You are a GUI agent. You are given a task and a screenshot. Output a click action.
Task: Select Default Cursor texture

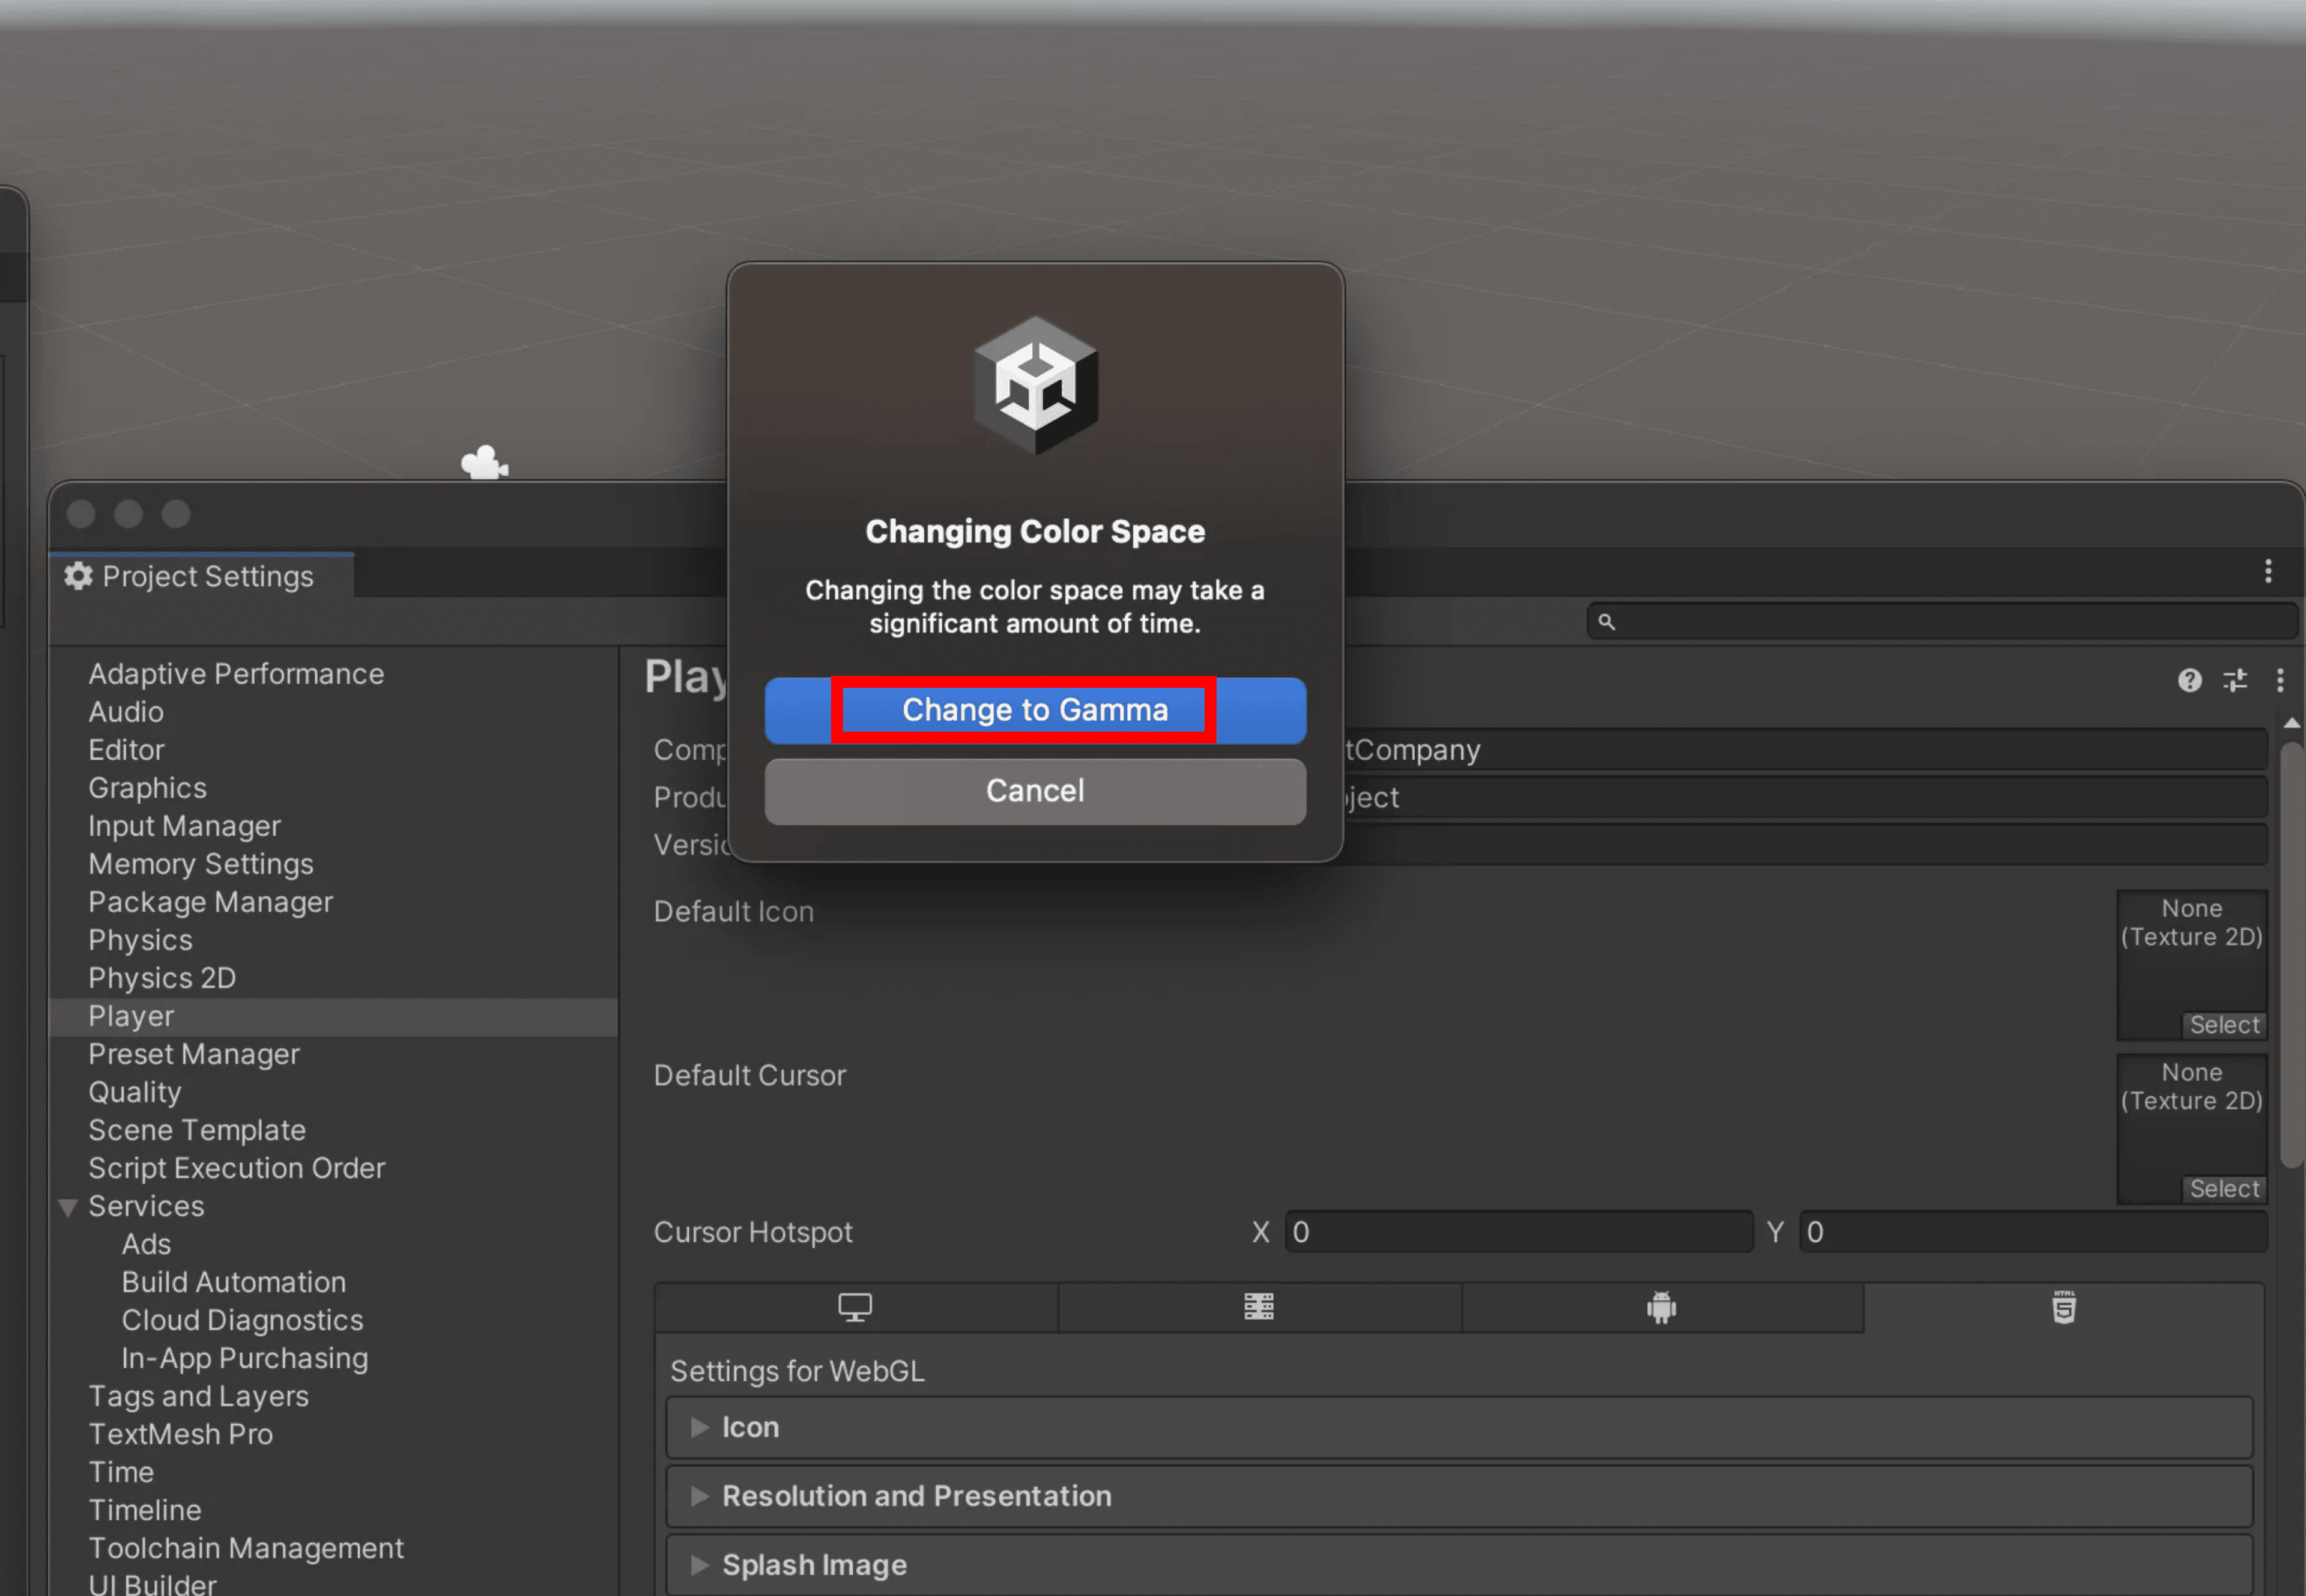point(2224,1189)
